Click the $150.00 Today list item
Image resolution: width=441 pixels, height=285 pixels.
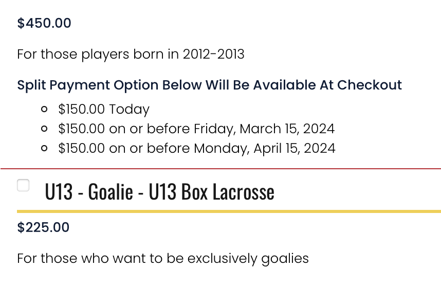(x=104, y=109)
